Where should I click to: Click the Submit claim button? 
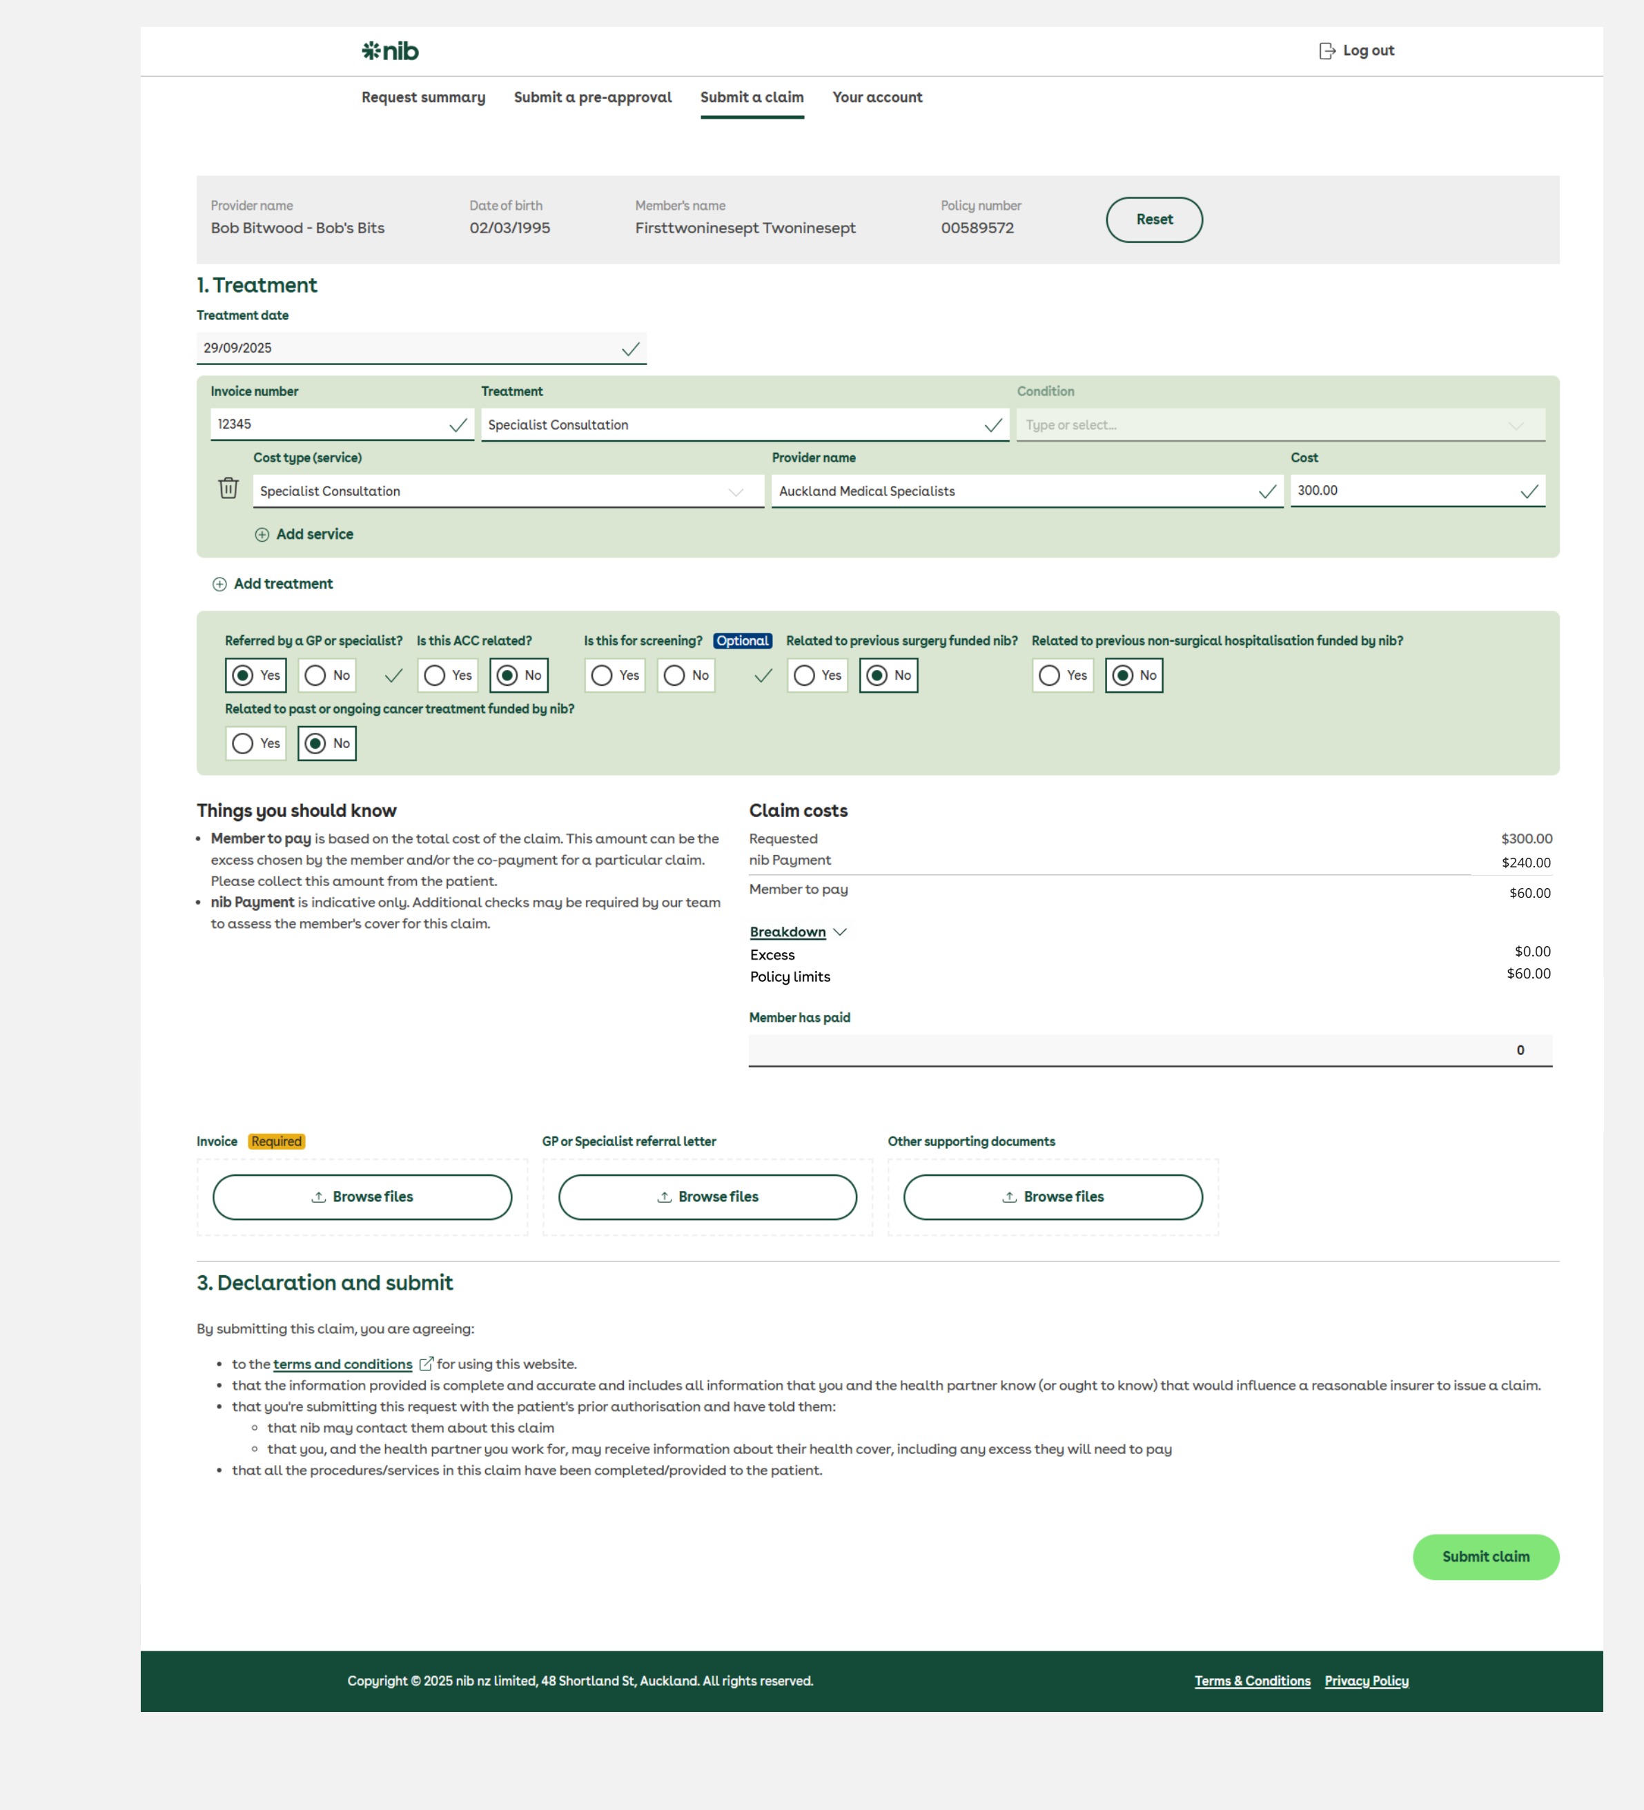pyautogui.click(x=1485, y=1557)
